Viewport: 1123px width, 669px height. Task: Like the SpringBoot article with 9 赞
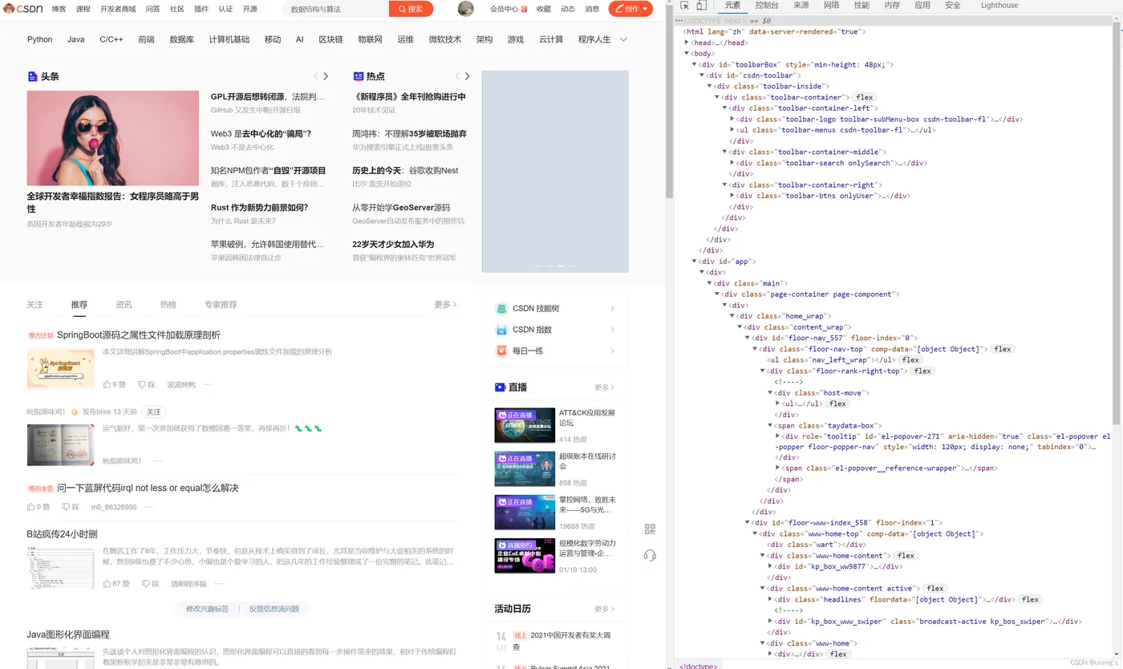click(x=115, y=384)
